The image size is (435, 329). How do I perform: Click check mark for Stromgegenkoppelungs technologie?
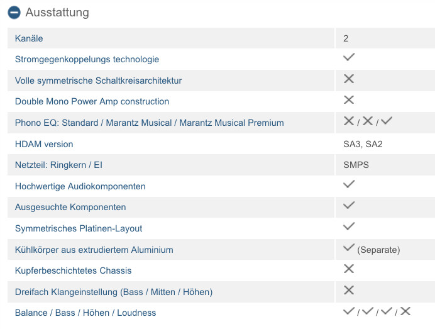click(349, 57)
